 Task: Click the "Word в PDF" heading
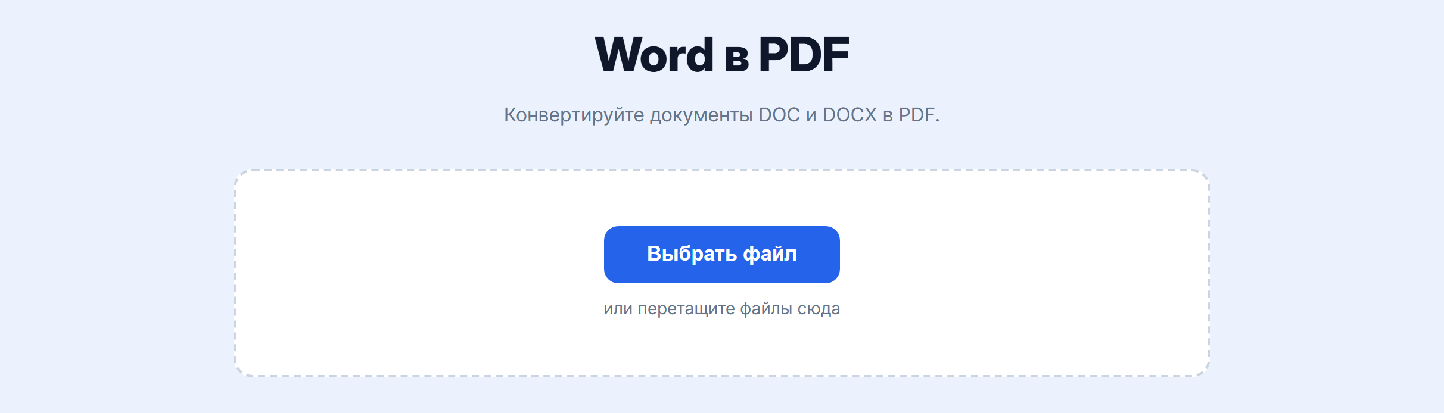[722, 55]
